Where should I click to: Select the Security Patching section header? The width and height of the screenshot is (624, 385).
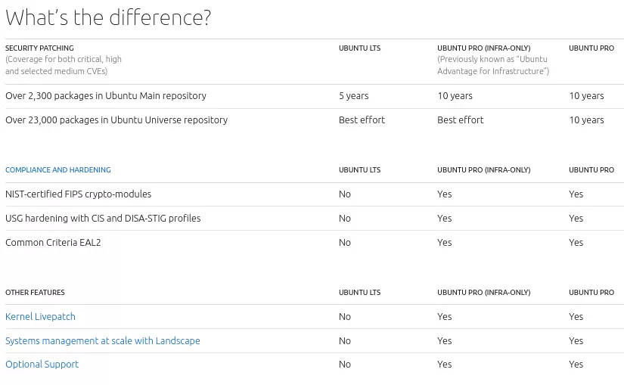tap(39, 48)
